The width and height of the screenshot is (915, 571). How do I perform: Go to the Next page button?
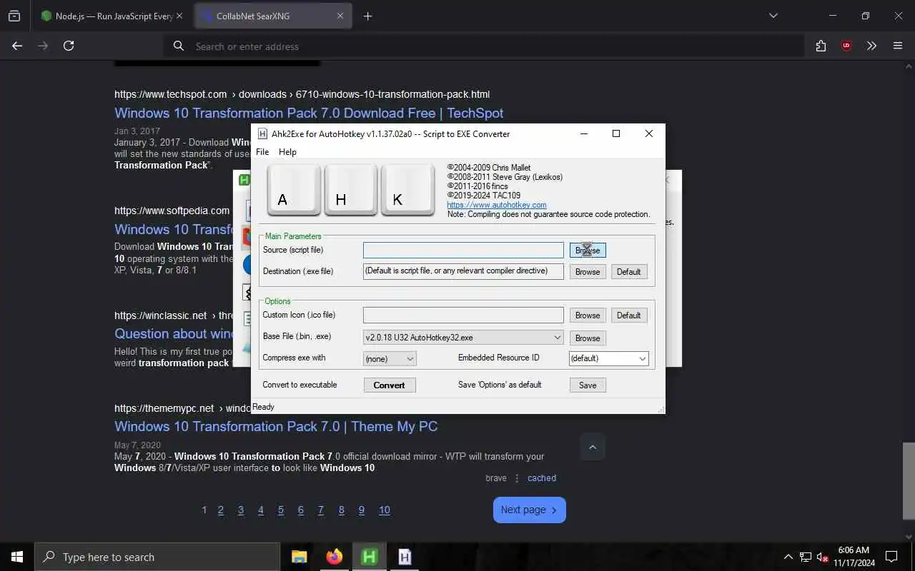pos(529,510)
